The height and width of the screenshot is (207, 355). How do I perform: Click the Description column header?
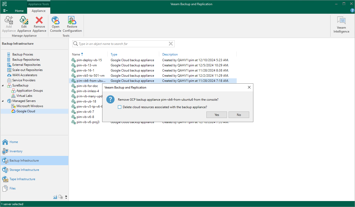(x=170, y=54)
